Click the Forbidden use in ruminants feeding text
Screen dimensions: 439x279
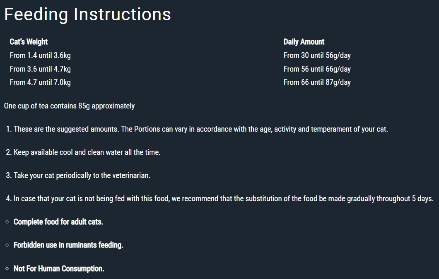click(68, 245)
